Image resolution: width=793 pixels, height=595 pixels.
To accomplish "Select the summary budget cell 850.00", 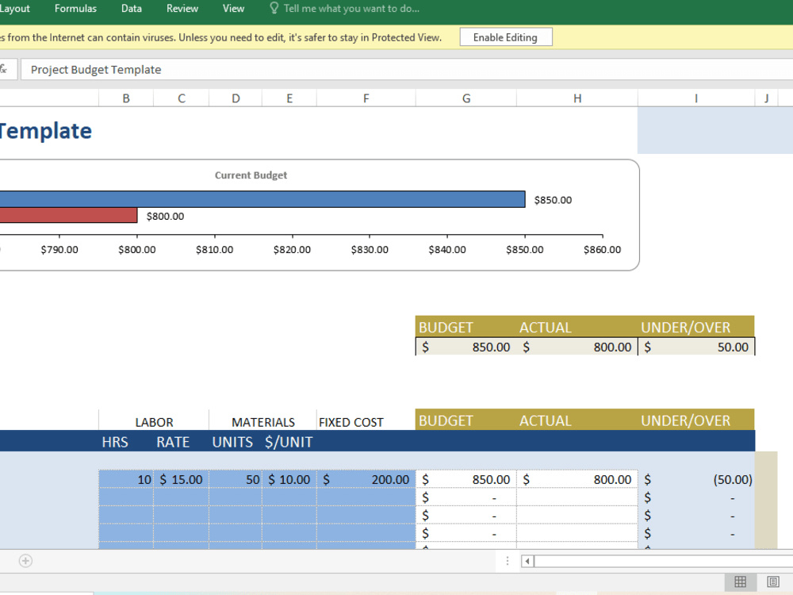I will click(466, 347).
